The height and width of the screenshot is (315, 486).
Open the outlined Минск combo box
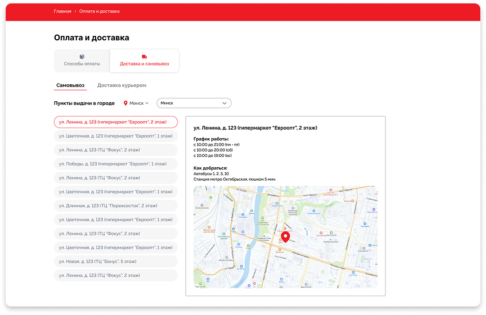[193, 103]
